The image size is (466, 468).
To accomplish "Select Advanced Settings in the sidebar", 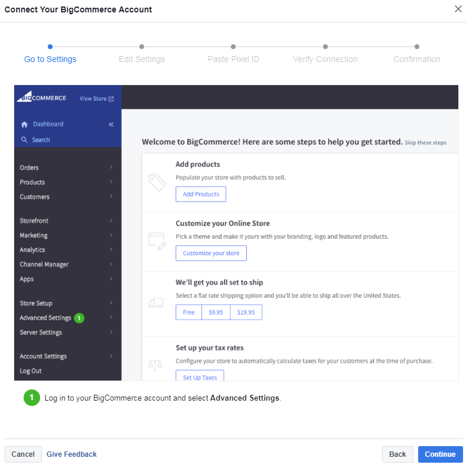I will pos(45,318).
